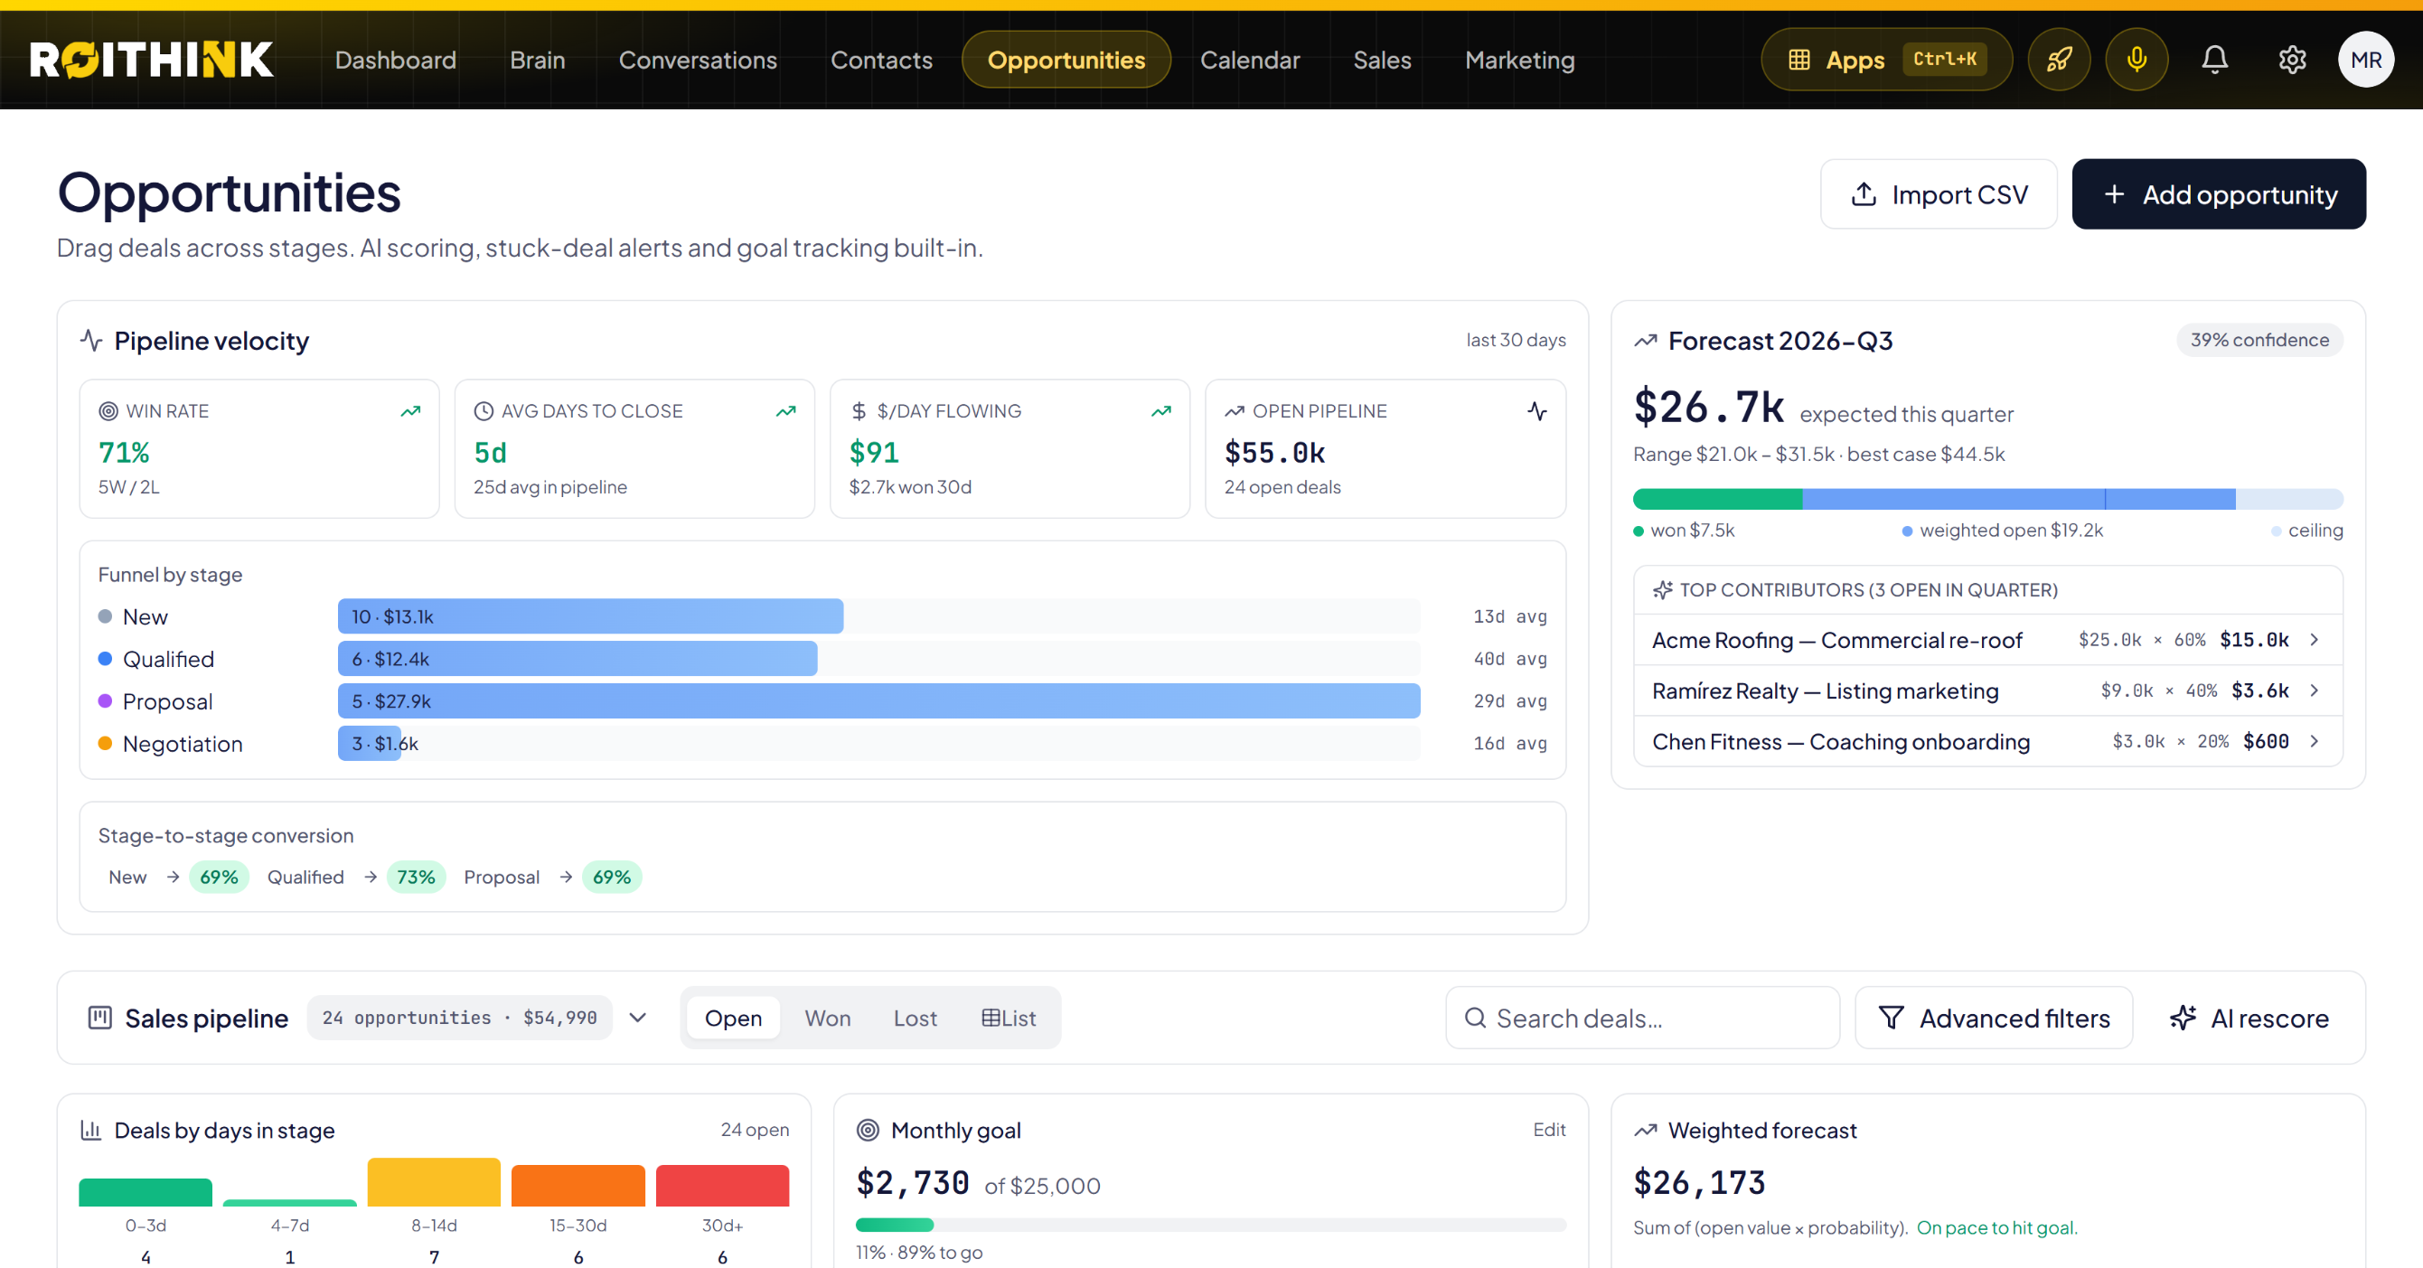
Task: Switch to the Lost deals tab
Action: pyautogui.click(x=915, y=1018)
